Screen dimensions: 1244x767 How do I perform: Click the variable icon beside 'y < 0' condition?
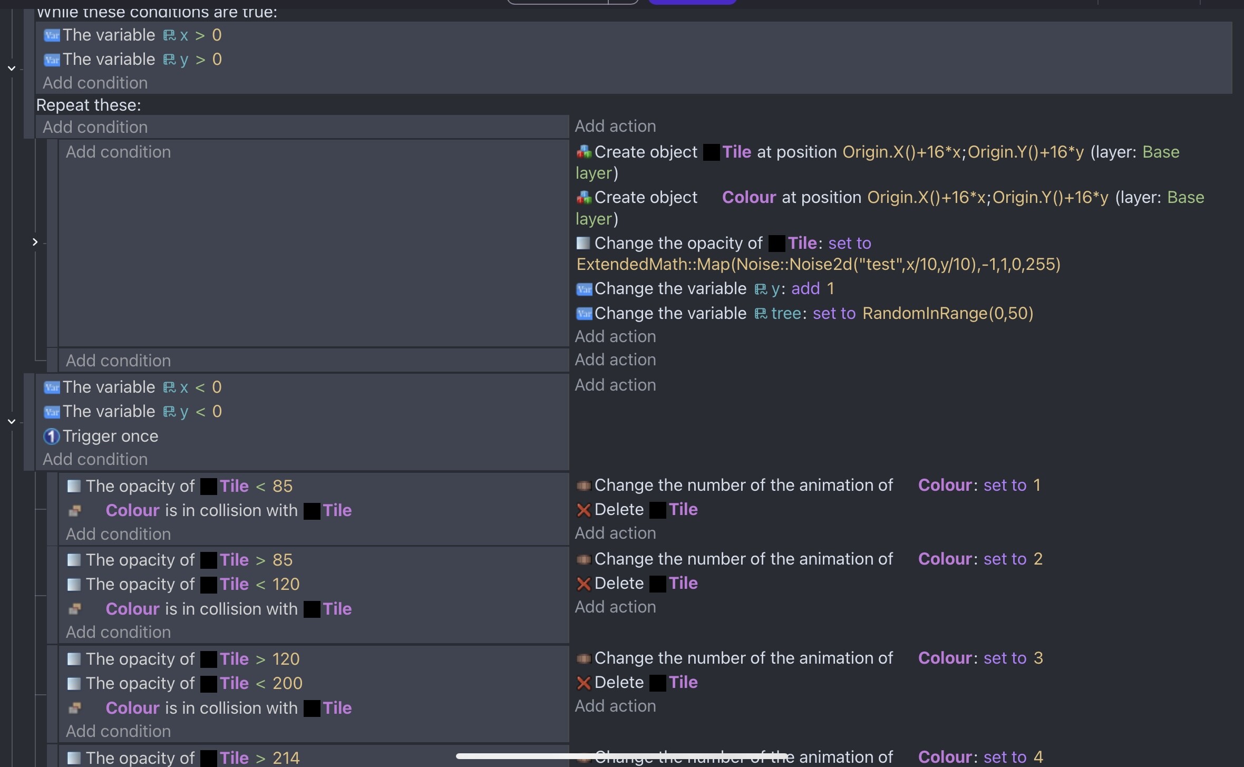52,412
